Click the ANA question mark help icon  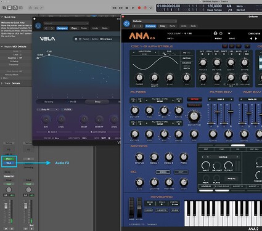(215, 33)
